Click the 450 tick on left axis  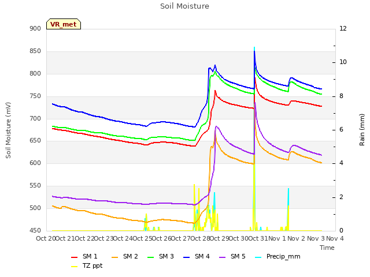[35, 230]
